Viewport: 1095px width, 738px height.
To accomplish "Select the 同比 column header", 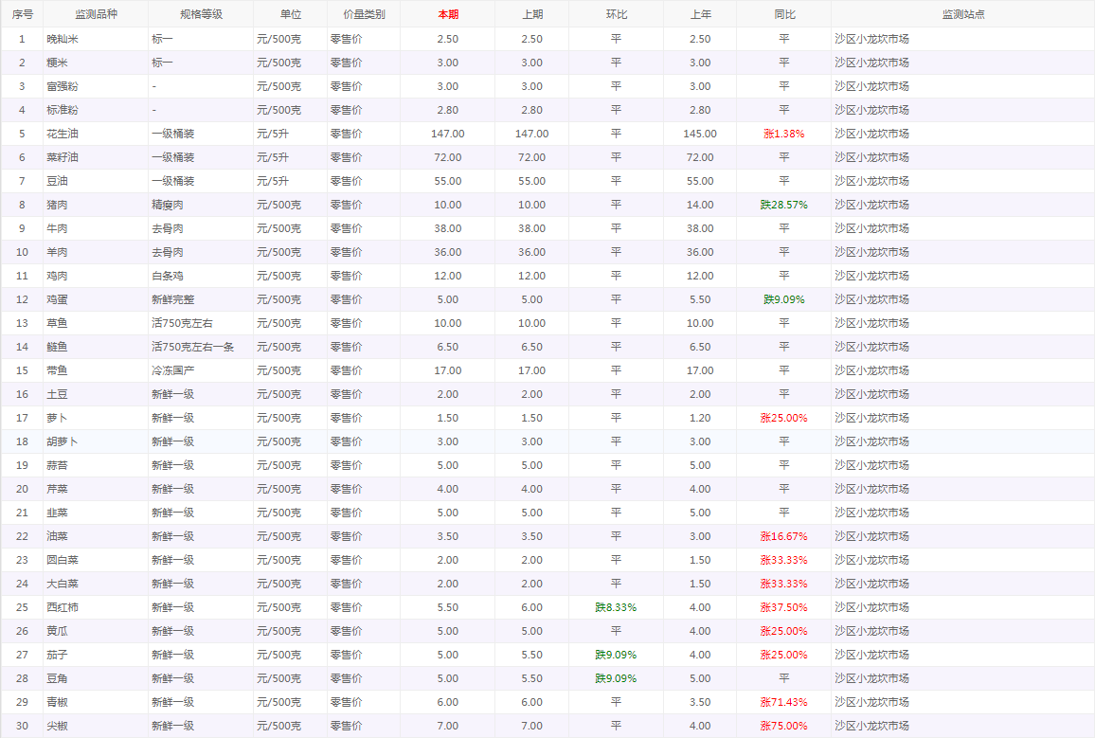I will [783, 14].
